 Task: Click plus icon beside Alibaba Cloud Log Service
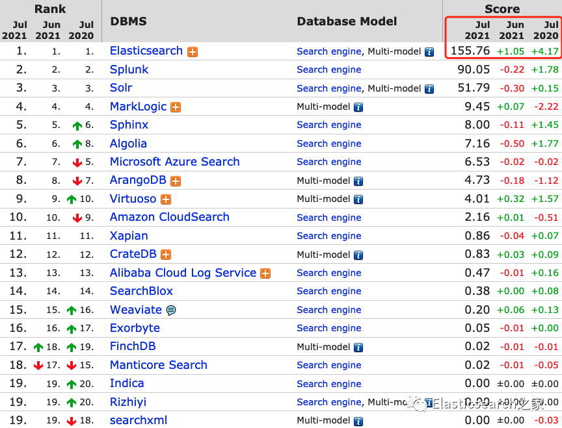point(265,273)
